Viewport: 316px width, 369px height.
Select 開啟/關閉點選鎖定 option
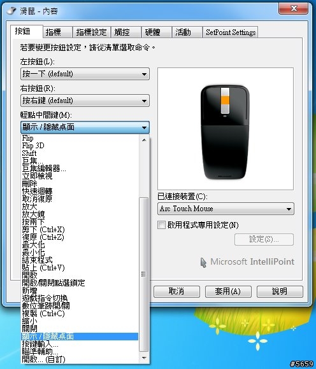tap(80, 283)
